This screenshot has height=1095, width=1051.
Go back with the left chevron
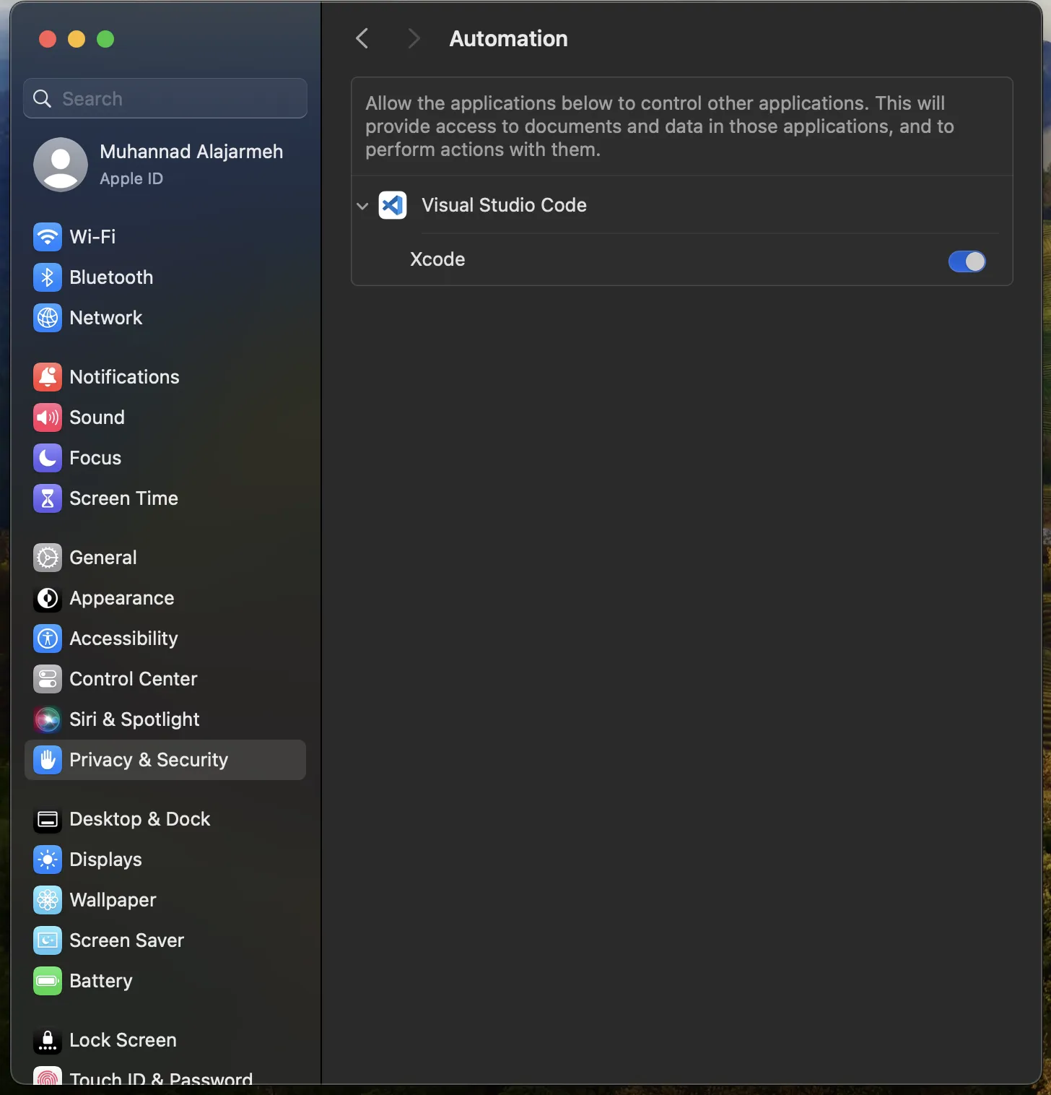(362, 38)
